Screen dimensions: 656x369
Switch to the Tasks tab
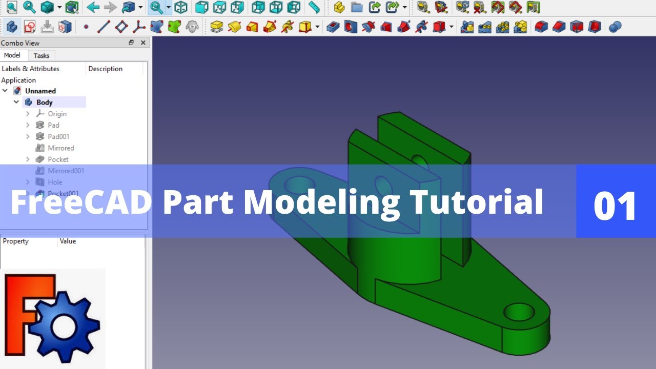[42, 55]
